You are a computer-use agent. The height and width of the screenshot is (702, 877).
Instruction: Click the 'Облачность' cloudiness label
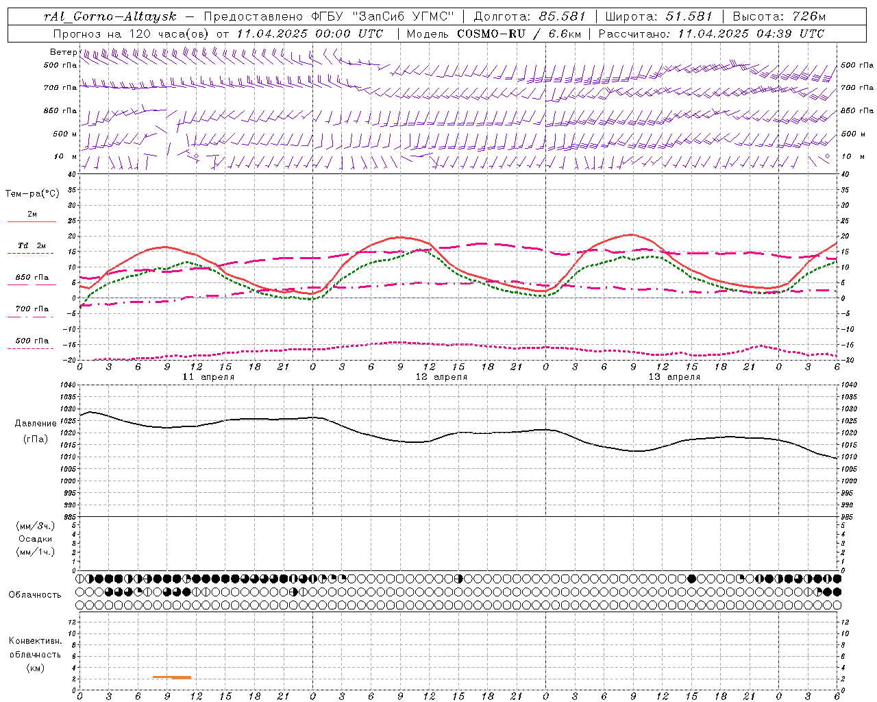pos(35,595)
